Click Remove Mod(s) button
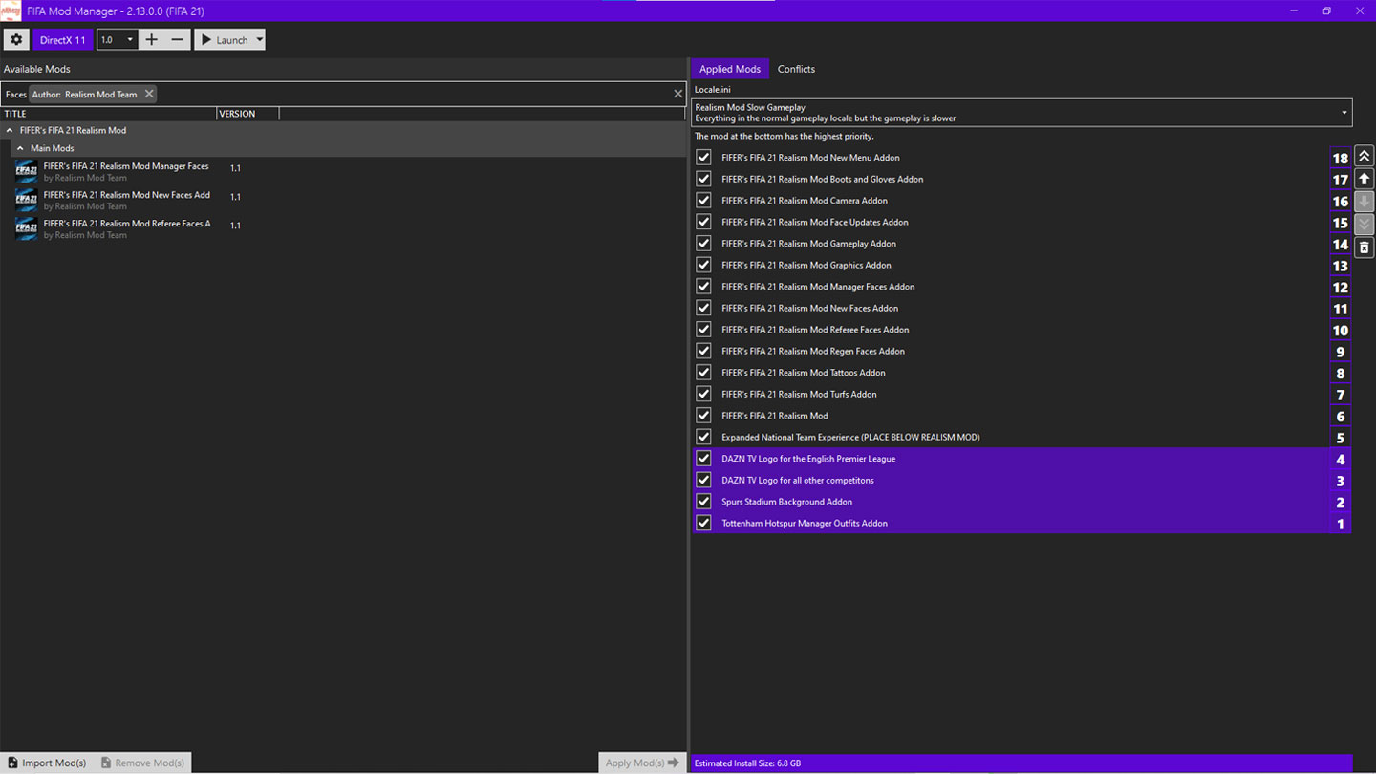 (143, 763)
